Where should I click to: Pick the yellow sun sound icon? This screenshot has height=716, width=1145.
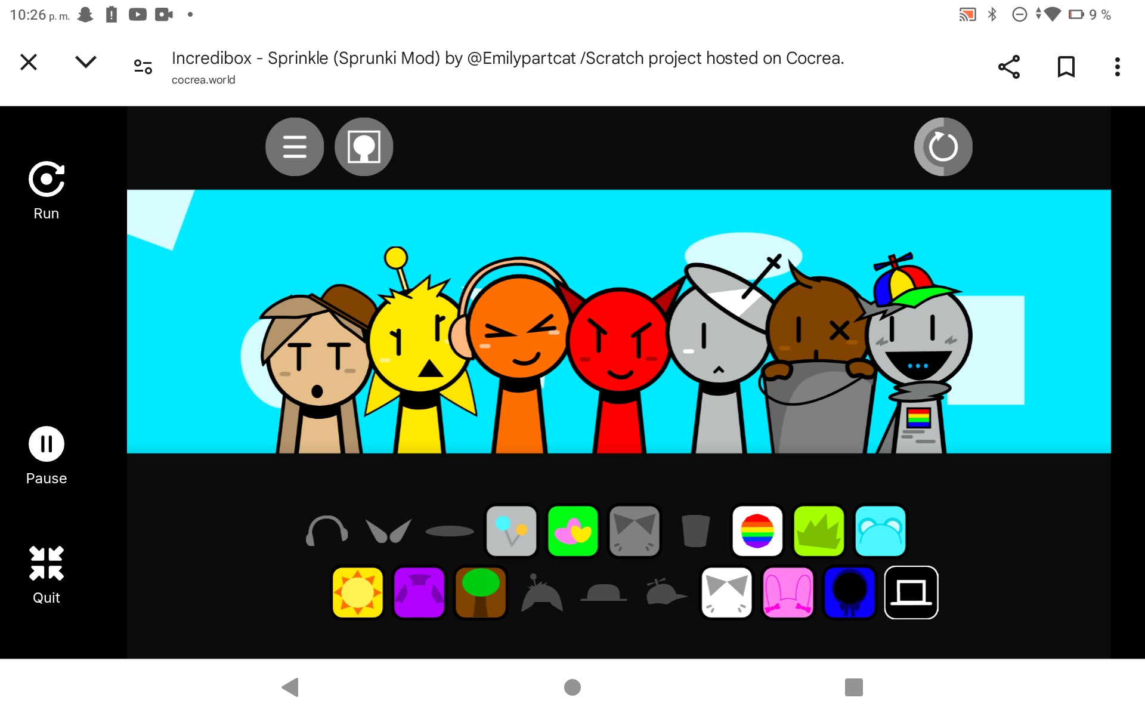pos(358,592)
